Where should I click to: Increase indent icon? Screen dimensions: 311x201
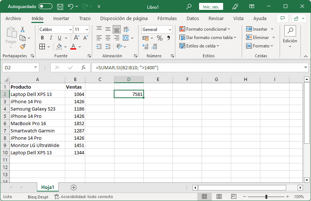(108, 47)
